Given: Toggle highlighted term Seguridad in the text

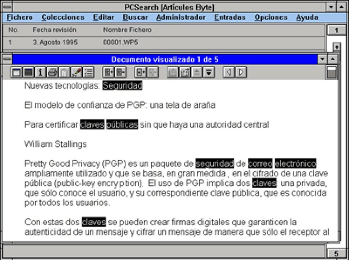Looking at the screenshot, I should (x=123, y=86).
